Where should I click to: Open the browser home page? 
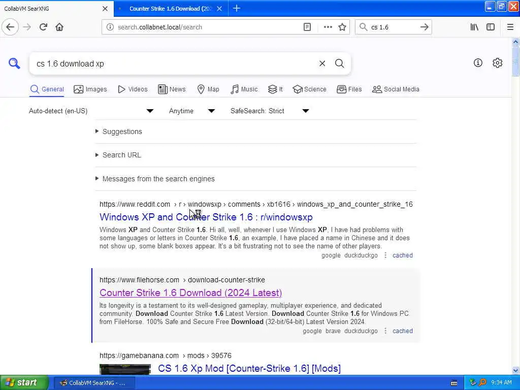coord(59,27)
